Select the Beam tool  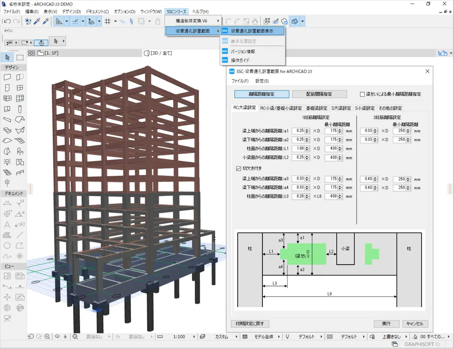coord(7,120)
